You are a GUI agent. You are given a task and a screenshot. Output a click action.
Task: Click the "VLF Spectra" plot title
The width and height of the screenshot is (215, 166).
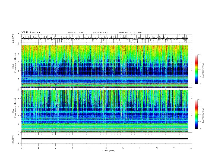tap(31, 33)
